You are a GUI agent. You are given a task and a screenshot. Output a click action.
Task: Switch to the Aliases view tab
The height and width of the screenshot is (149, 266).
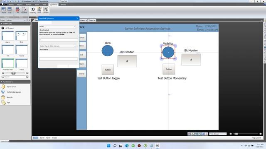(54, 138)
